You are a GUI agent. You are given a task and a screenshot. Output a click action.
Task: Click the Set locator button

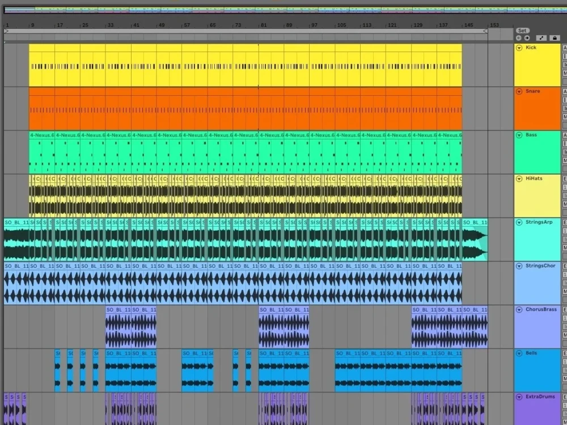click(522, 31)
